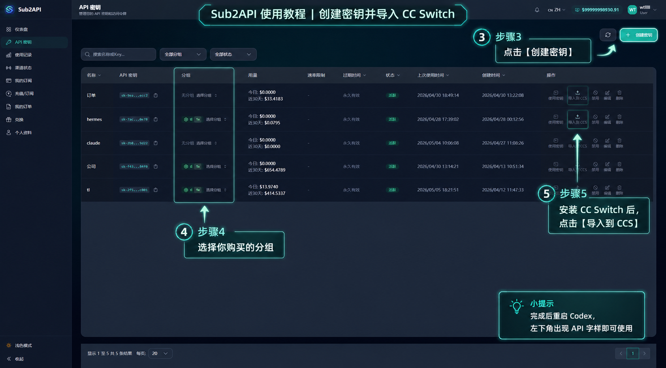
Task: Import the hermes key to CCS
Action: click(578, 120)
